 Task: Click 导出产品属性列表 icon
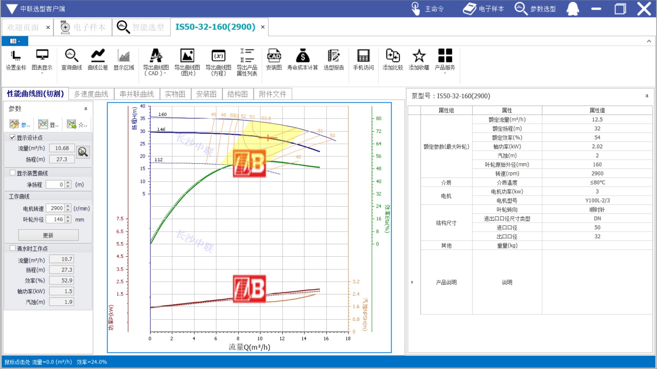[x=247, y=62]
